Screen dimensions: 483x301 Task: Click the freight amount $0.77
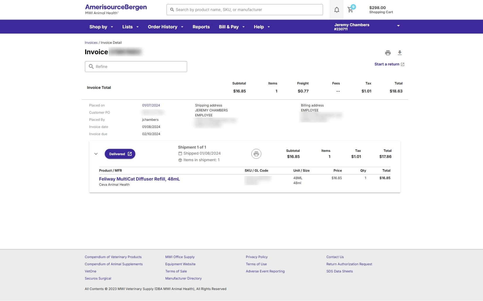click(x=303, y=91)
